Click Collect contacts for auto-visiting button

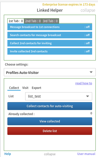coord(50,106)
